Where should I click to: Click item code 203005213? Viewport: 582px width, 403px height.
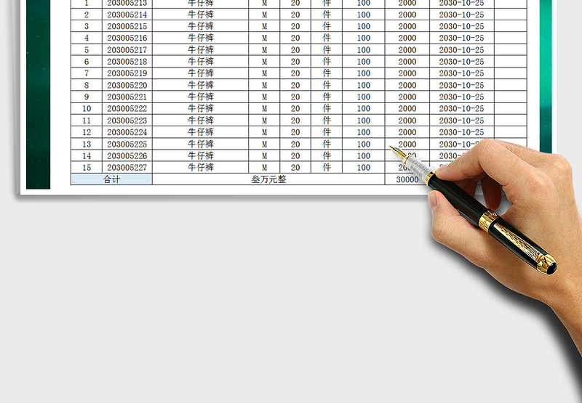(127, 4)
